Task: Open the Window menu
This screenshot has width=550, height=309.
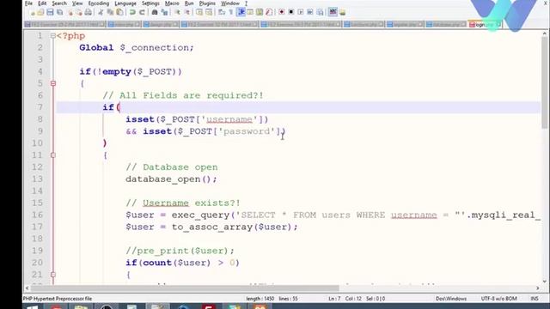Action: (230, 3)
